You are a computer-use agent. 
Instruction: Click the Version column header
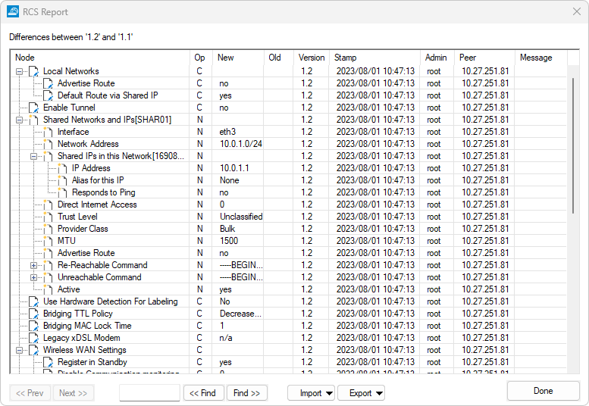click(x=312, y=58)
